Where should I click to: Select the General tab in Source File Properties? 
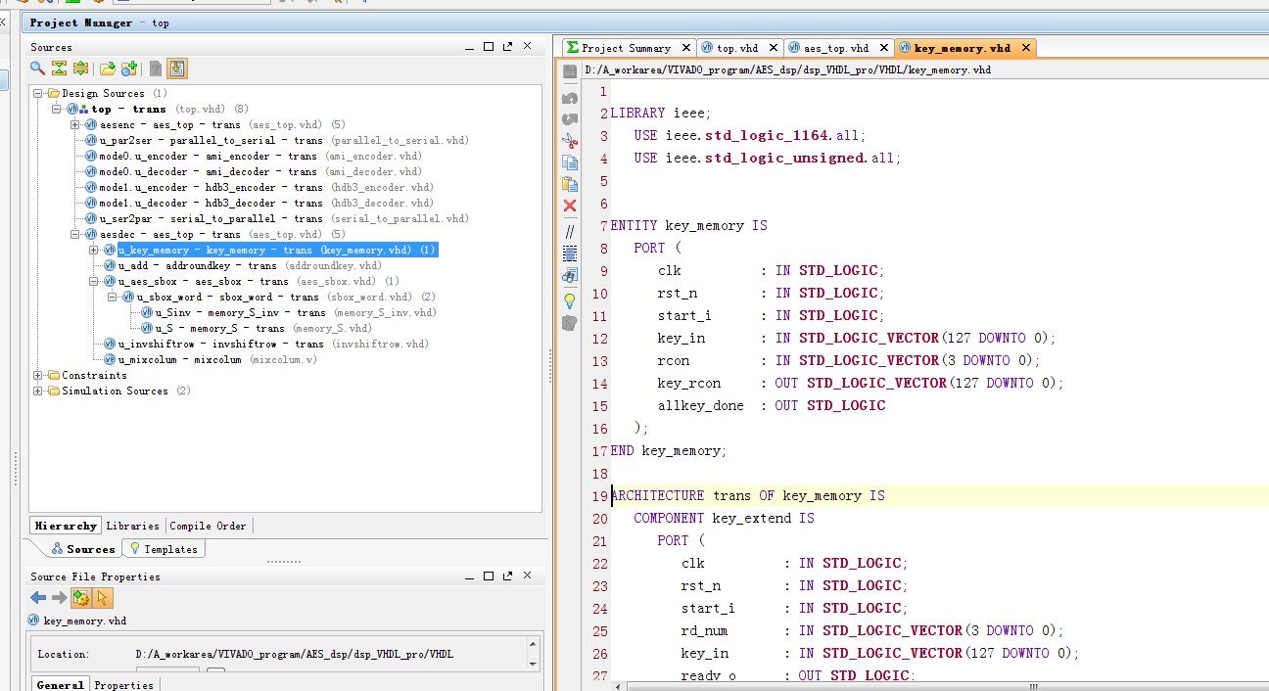click(x=60, y=685)
